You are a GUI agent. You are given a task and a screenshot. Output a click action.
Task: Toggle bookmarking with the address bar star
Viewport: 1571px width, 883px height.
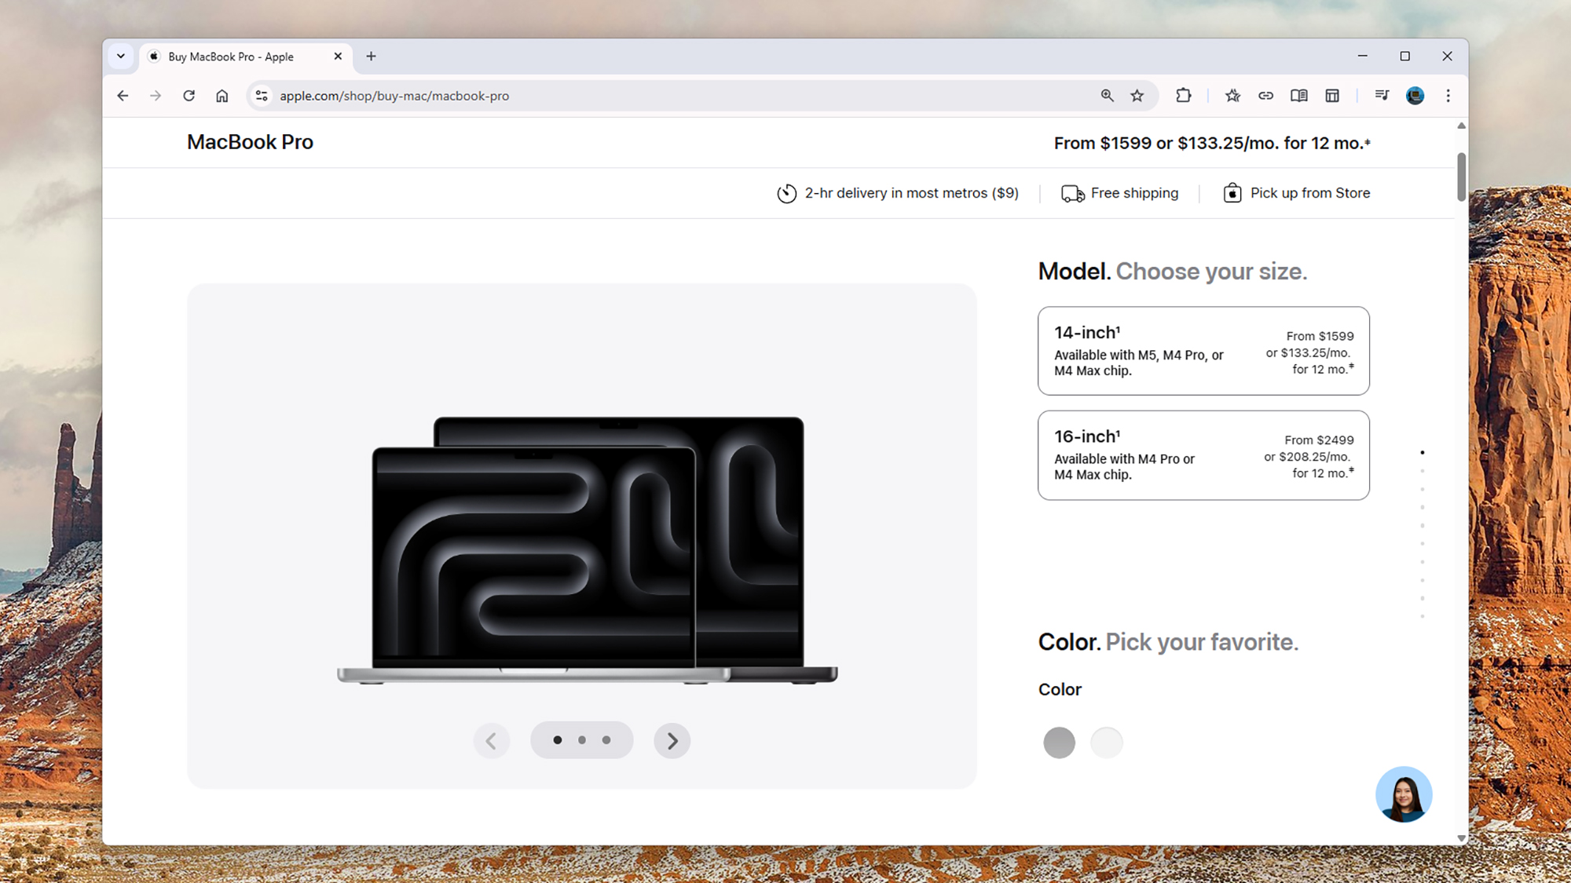pyautogui.click(x=1137, y=95)
